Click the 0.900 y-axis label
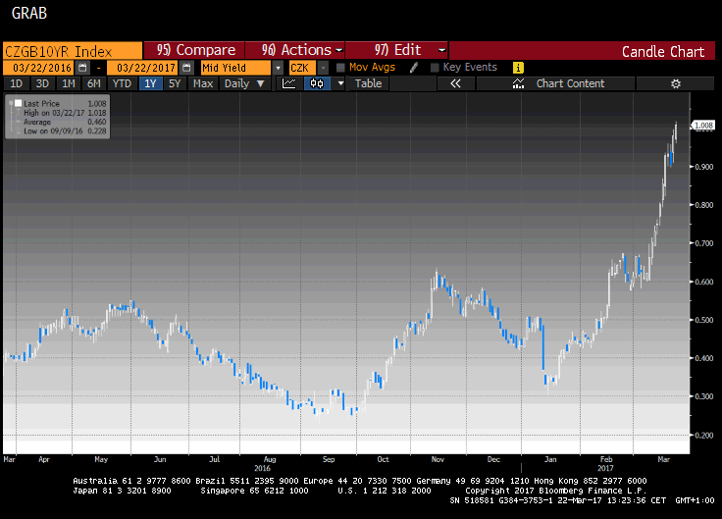Screen dimensions: 722x519 click(x=704, y=167)
